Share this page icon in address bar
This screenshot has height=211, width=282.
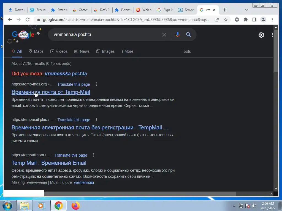click(217, 20)
